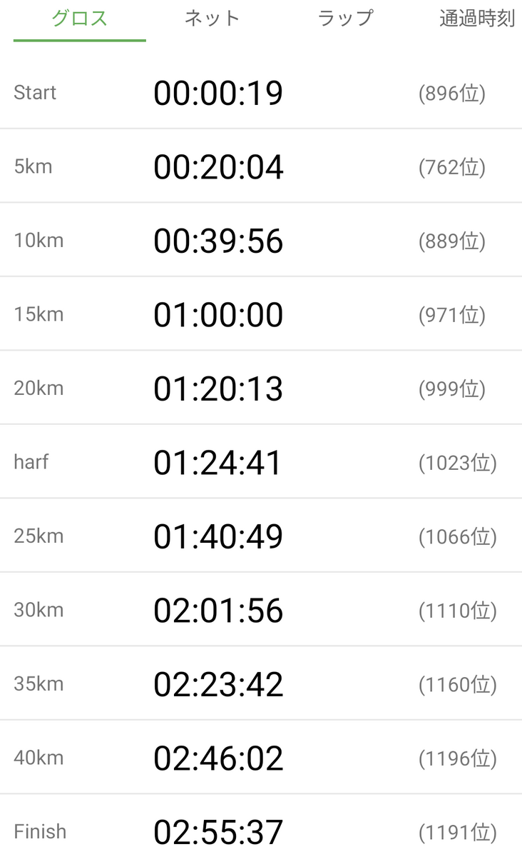522x857 pixels.
Task: Tap the 35km row label
Action: (x=39, y=684)
